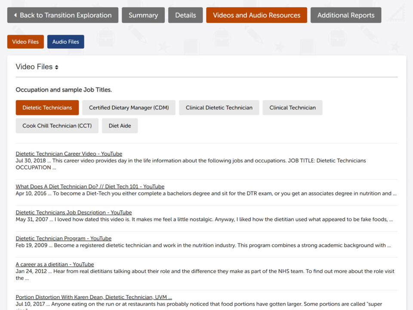413x310 pixels.
Task: Open the Summary tab
Action: tap(143, 15)
